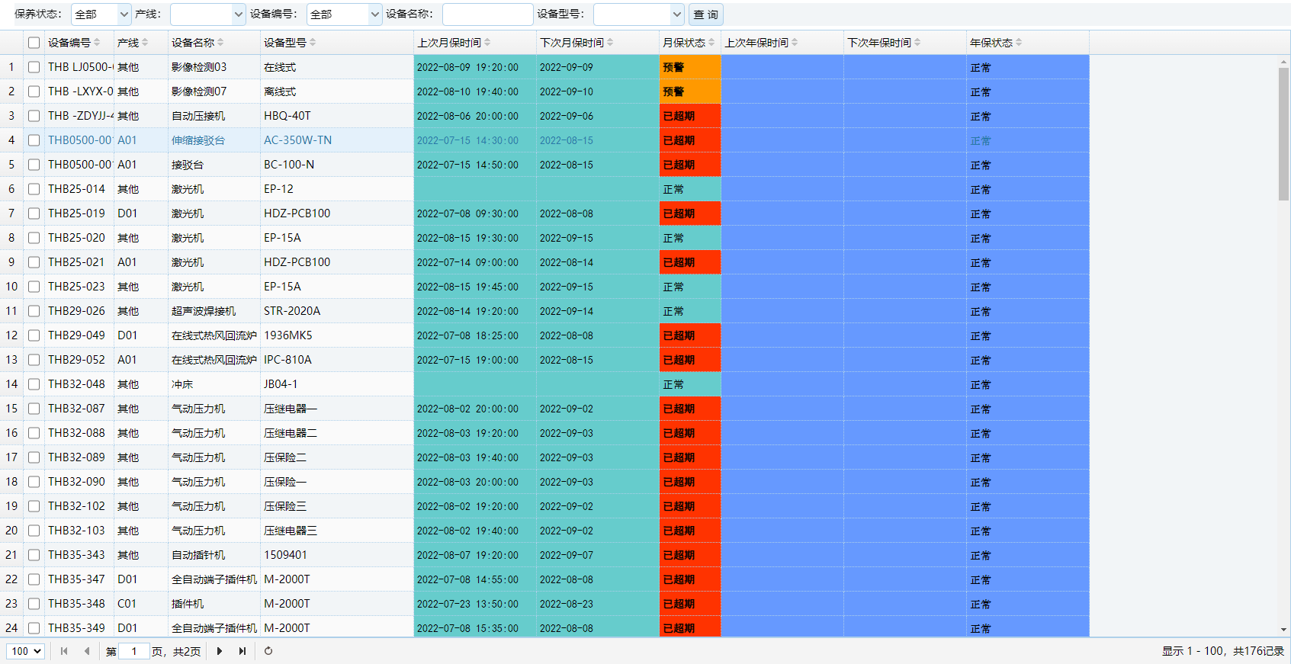Go to the next page arrow

[220, 651]
